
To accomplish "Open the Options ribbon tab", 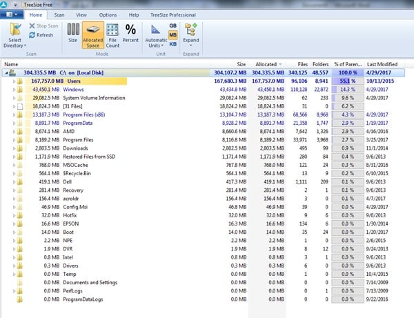I will 108,14.
